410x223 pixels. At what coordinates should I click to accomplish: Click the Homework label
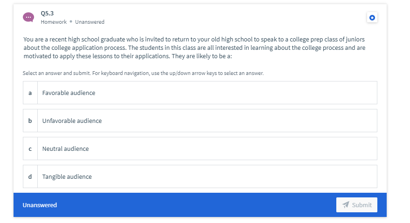54,22
